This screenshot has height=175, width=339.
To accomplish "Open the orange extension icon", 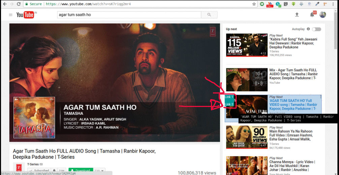I will pos(325,4).
